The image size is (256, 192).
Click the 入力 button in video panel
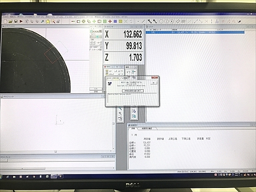pos(96,89)
